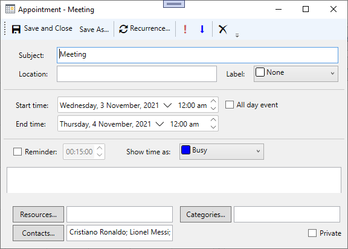Set low importance with blue down arrow
Screen dimensions: 348x249
pos(202,29)
